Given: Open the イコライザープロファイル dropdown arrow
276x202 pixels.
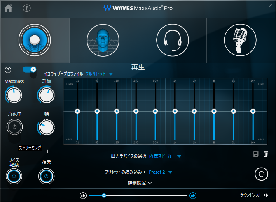Looking at the screenshot, I should pos(111,74).
